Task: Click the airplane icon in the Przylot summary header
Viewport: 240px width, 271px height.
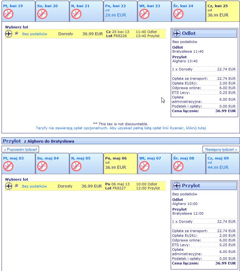Action: point(177,186)
